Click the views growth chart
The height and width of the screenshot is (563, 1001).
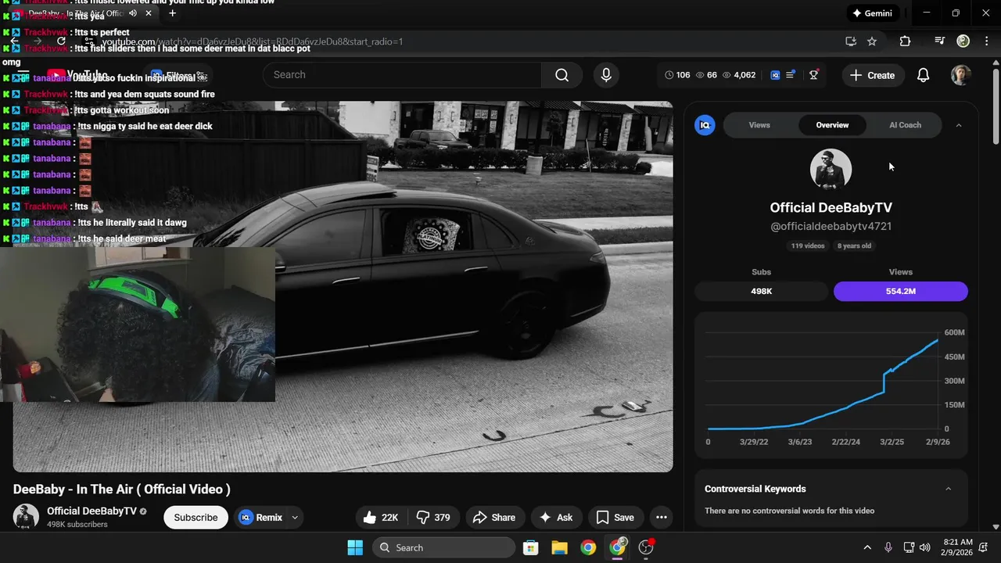(831, 385)
